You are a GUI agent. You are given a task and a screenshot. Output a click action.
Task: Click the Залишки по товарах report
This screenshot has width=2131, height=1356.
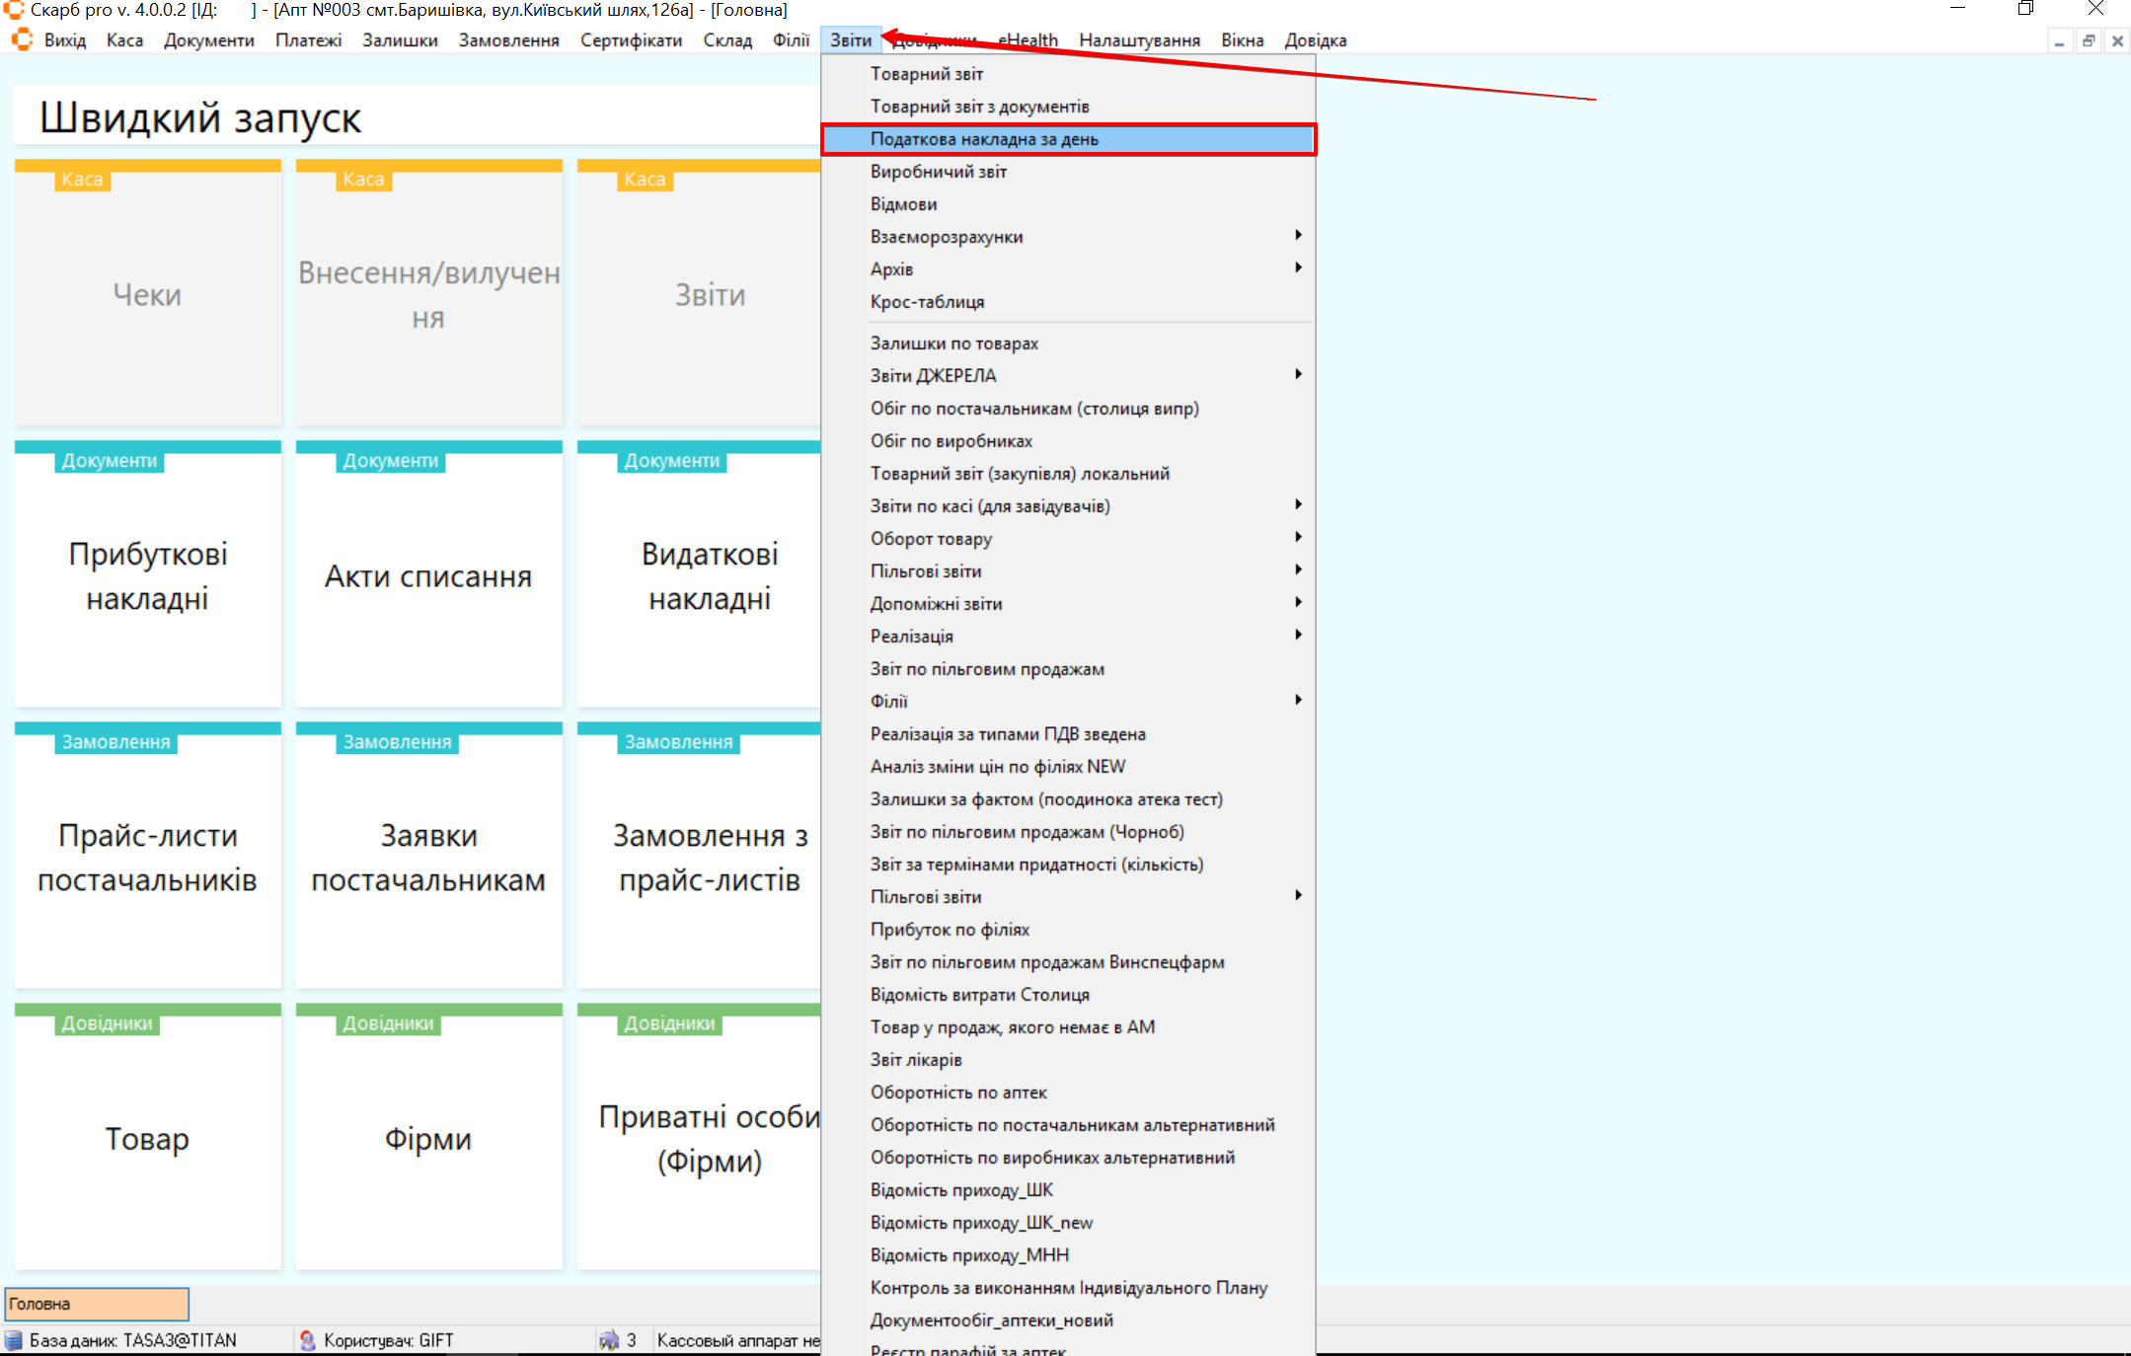click(953, 343)
